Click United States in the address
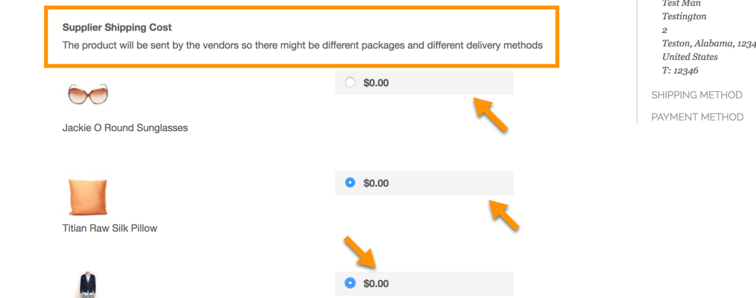 pos(690,57)
